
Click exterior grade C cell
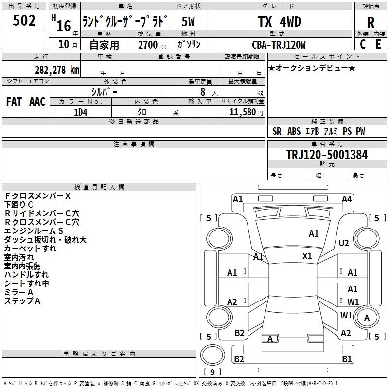[363, 44]
